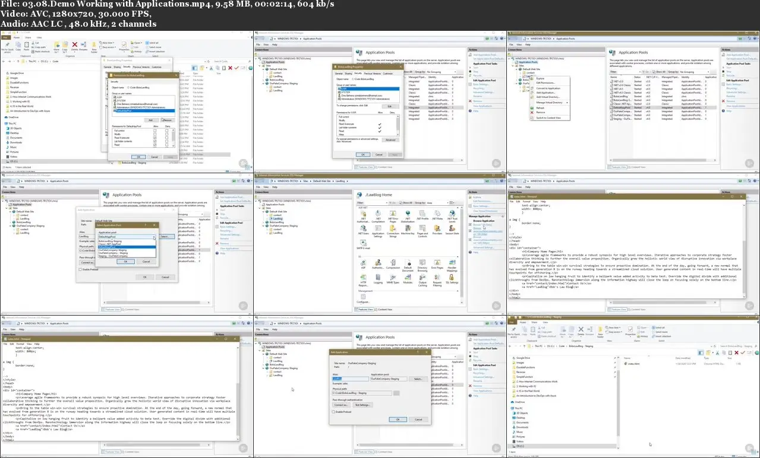Viewport: 760px width, 458px height.
Task: Tick Allow for Full control in Permissions dialog
Action: pyautogui.click(x=155, y=130)
